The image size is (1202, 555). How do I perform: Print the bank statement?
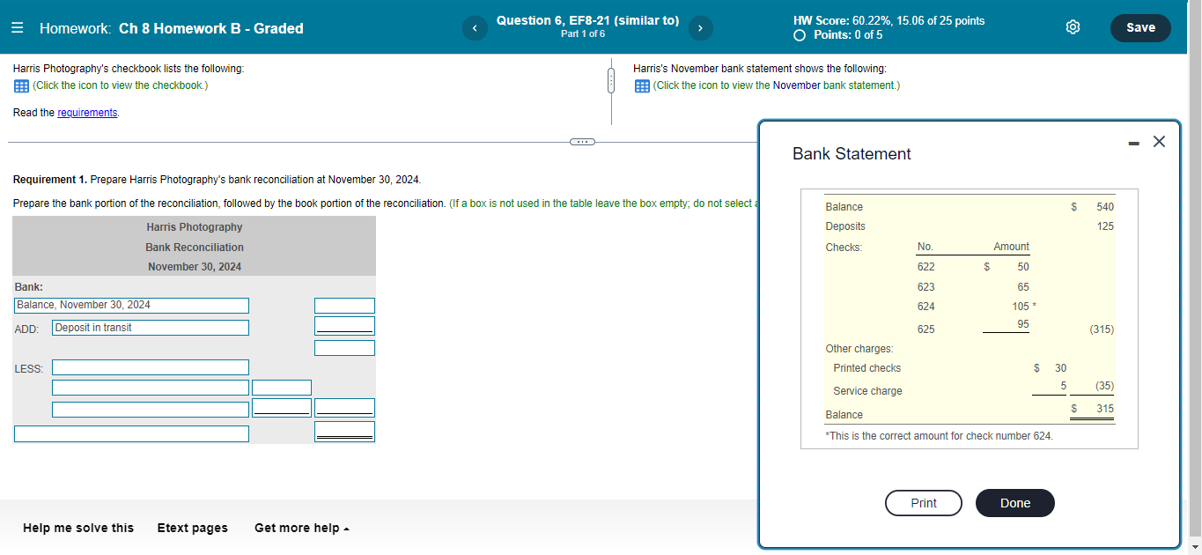tap(923, 503)
